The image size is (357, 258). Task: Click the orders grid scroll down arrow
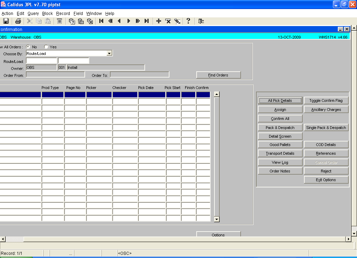click(217, 219)
